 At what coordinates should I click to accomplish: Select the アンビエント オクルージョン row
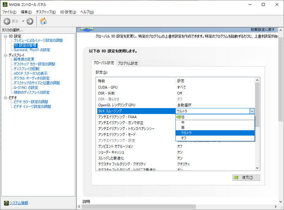point(176,146)
